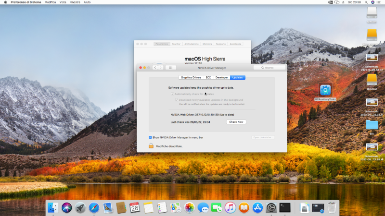
Task: Open the Photos app from the Dock
Action: [189, 207]
